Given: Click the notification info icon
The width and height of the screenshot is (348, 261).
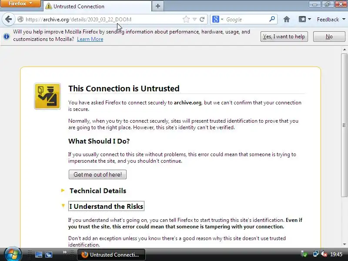Looking at the screenshot, I should pos(7,36).
